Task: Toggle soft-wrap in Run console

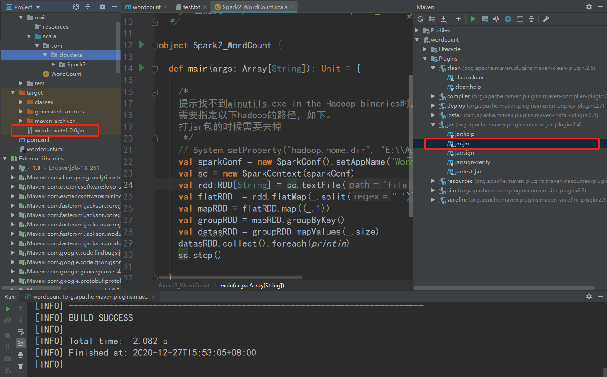Action: click(21, 332)
